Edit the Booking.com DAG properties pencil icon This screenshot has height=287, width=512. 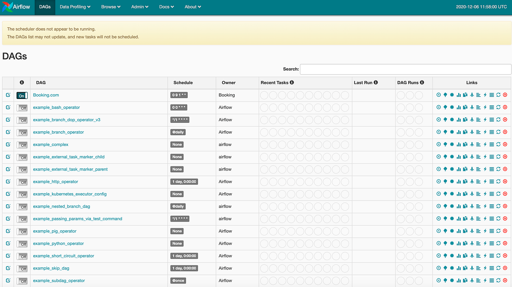click(8, 95)
